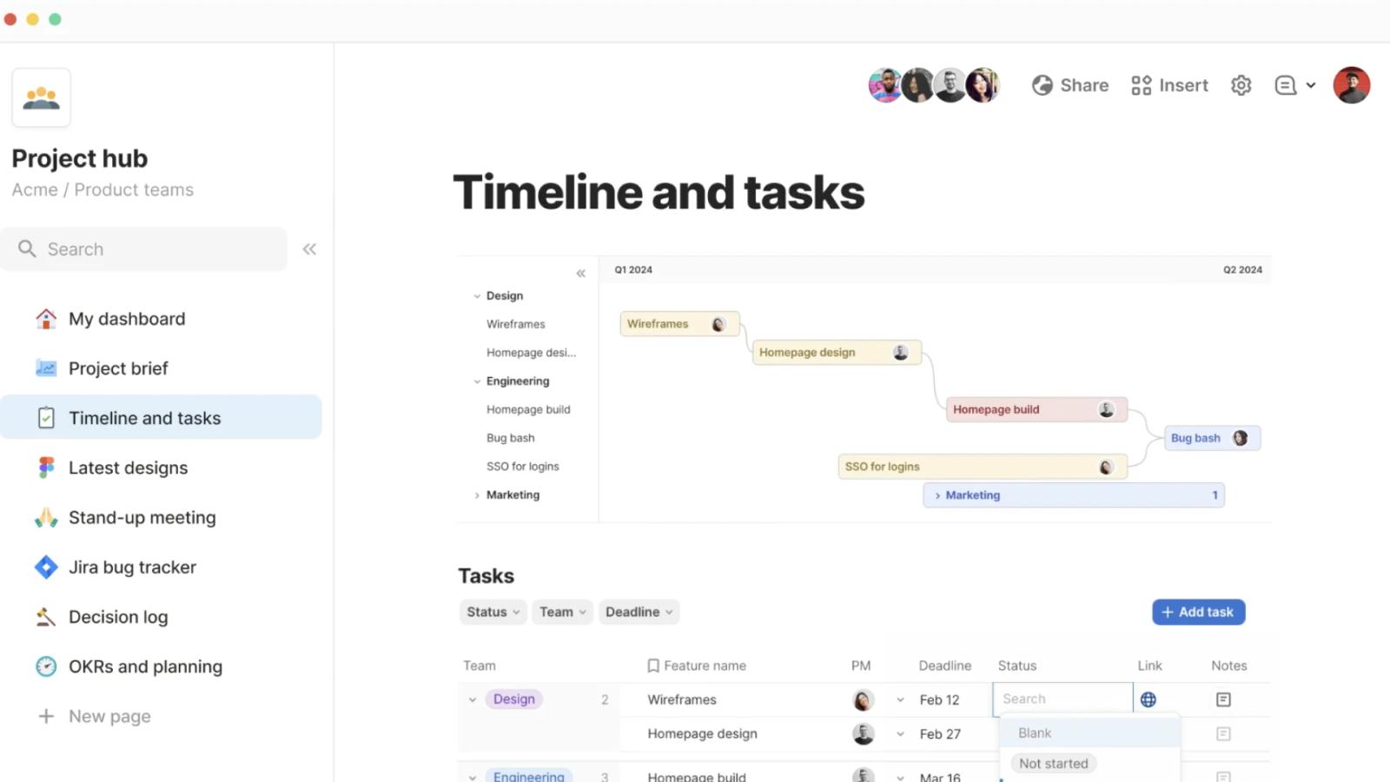Expand the Marketing bar in the timeline
The image size is (1390, 782).
(x=937, y=495)
